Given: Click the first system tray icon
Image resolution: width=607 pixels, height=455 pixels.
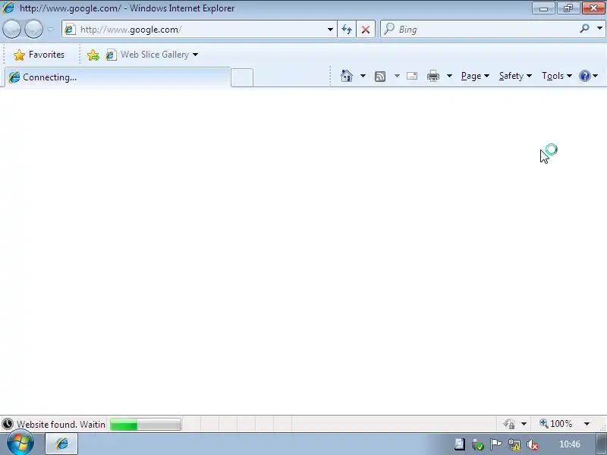Looking at the screenshot, I should [x=460, y=444].
